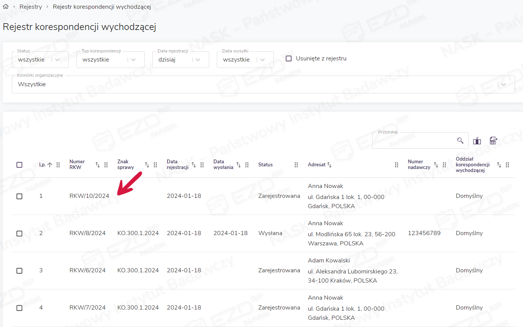Enable the 'Usunięte z rejestru' checkbox
Viewport: 523px width, 327px height.
click(289, 58)
